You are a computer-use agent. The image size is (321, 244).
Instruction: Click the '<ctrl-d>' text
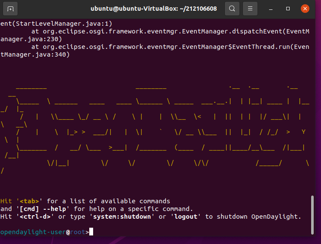point(35,217)
